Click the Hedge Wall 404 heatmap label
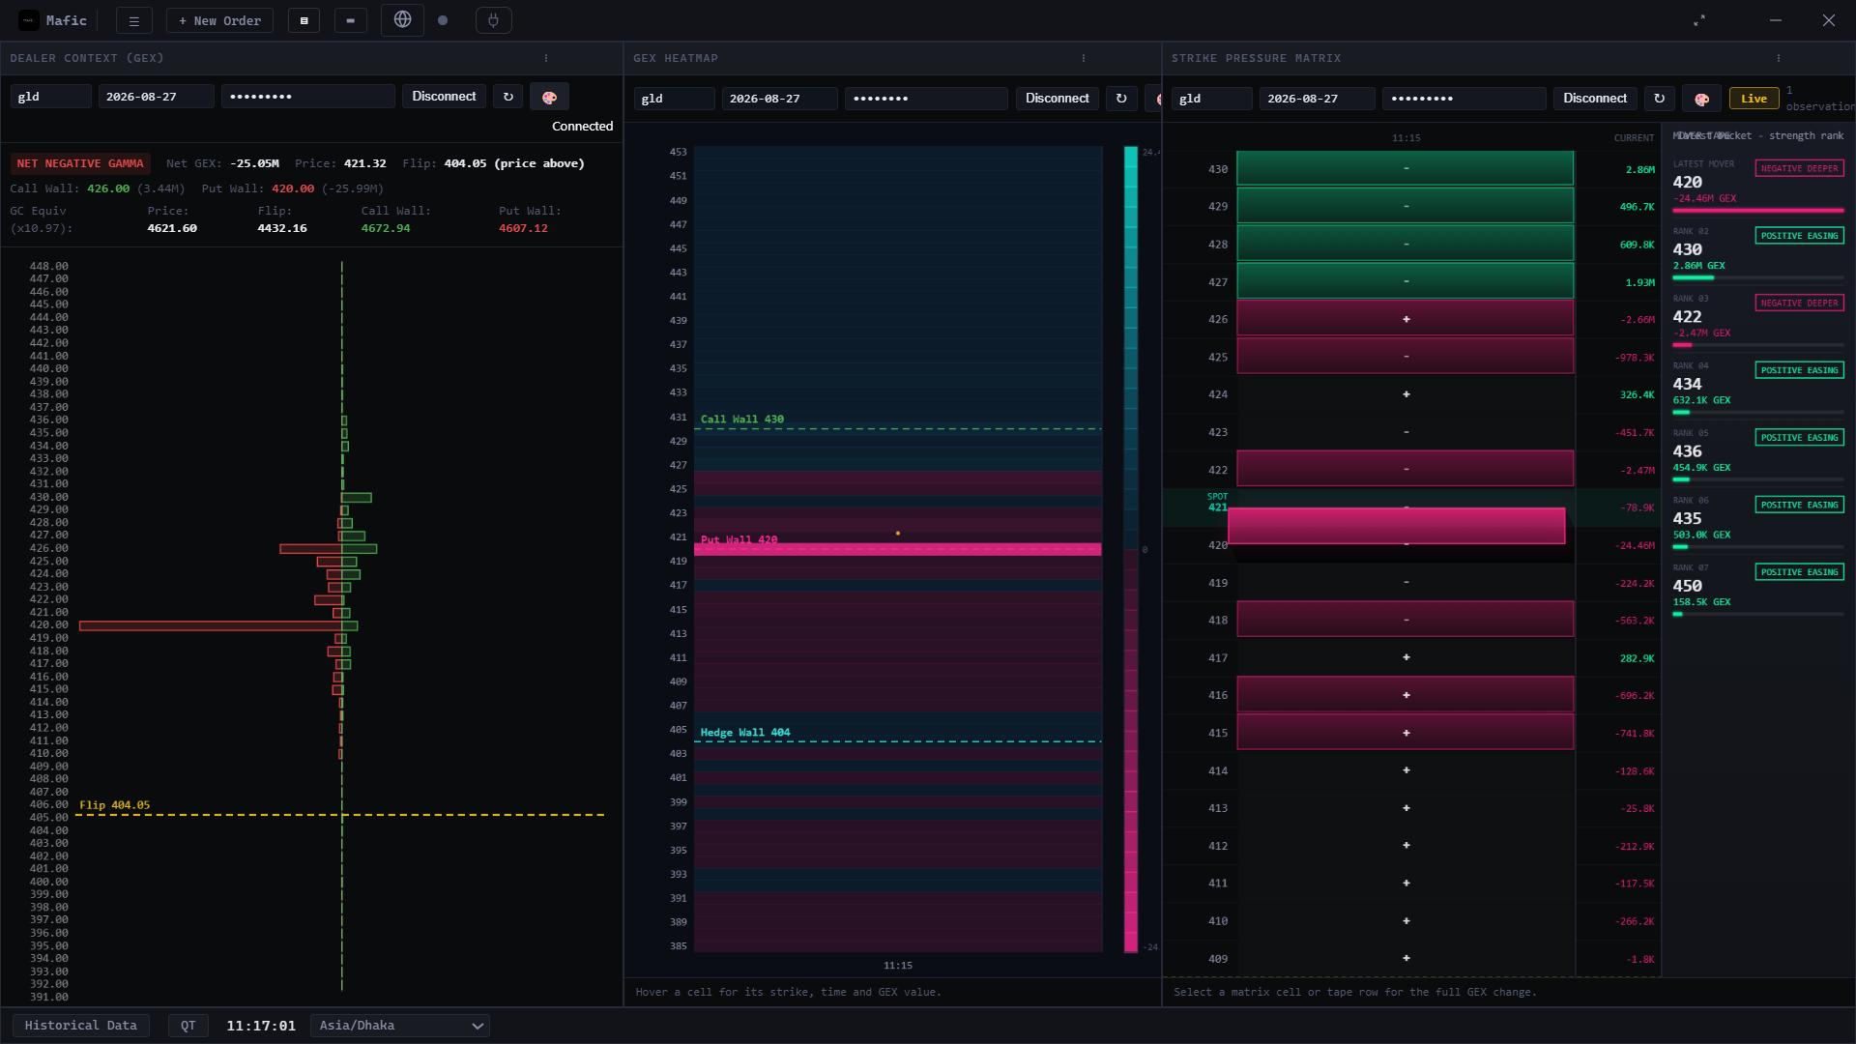This screenshot has width=1856, height=1044. 744,733
